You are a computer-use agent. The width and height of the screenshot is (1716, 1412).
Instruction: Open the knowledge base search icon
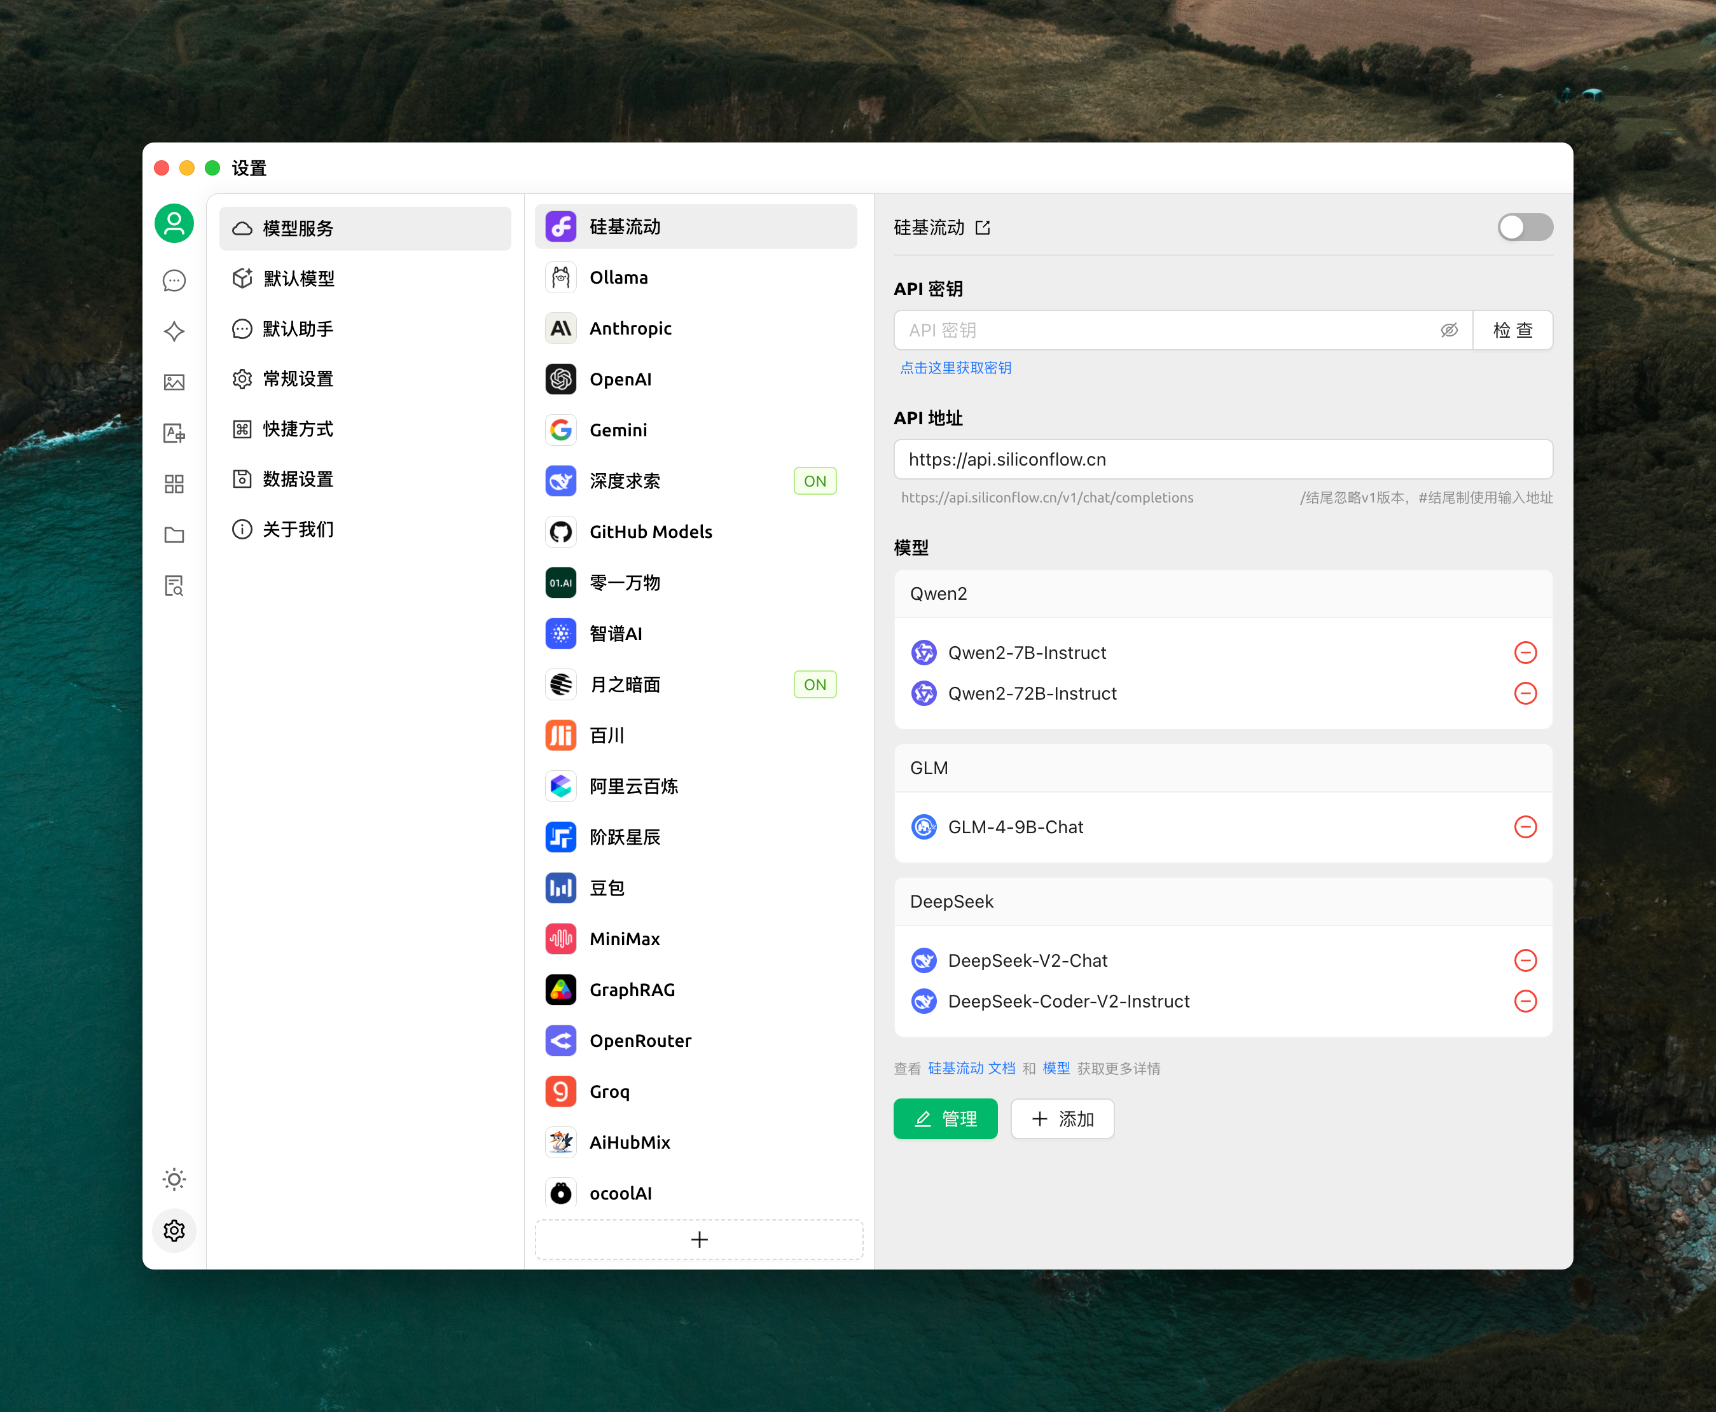174,586
